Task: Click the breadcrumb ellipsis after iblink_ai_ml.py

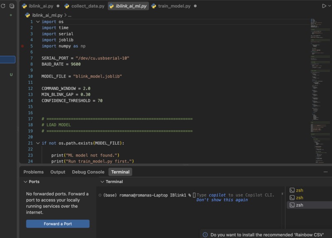Action: [x=69, y=15]
